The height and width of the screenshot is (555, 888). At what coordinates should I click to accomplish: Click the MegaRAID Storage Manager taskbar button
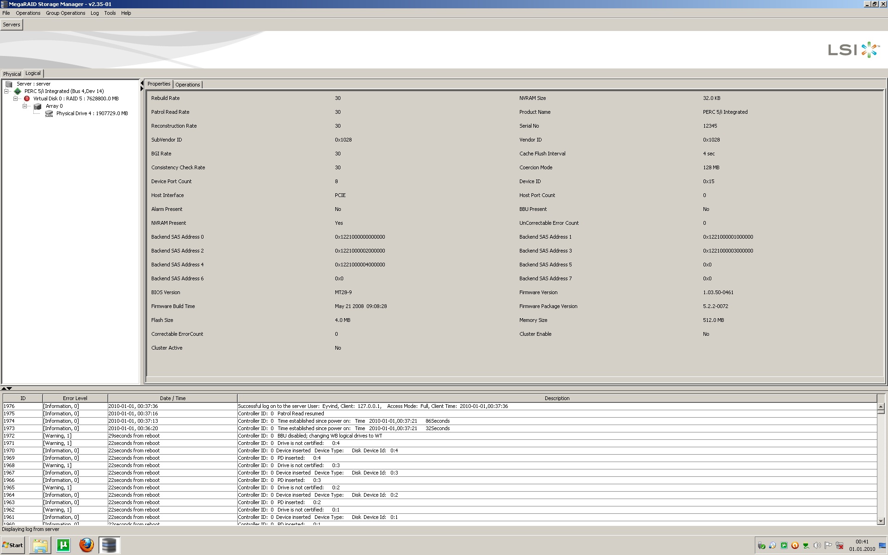[109, 545]
